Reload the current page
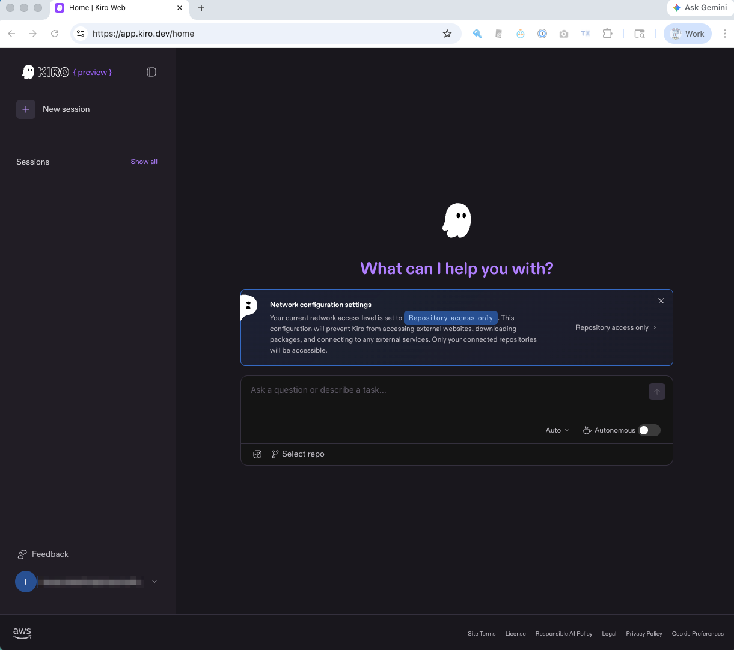Screen dimensions: 734x650 [x=55, y=34]
